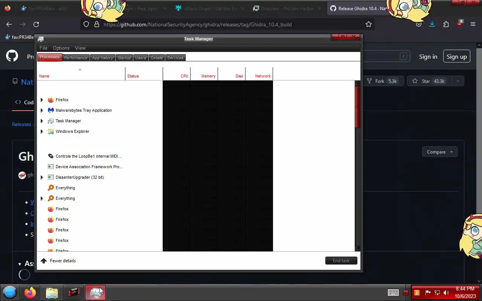Expand the DissenterUpgrader (32 bit) group
This screenshot has height=301, width=482.
coord(42,177)
